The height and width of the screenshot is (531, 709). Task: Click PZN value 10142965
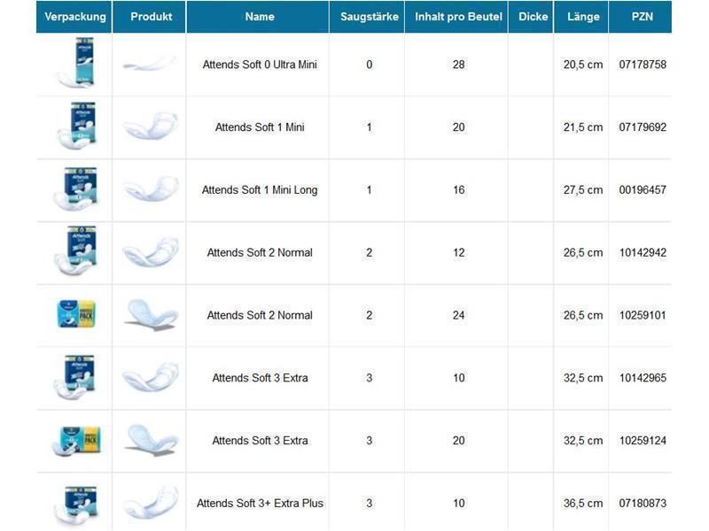pyautogui.click(x=643, y=378)
